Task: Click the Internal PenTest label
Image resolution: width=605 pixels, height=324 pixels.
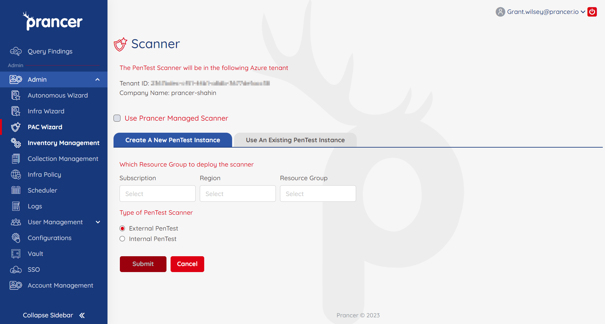Action: (x=153, y=239)
